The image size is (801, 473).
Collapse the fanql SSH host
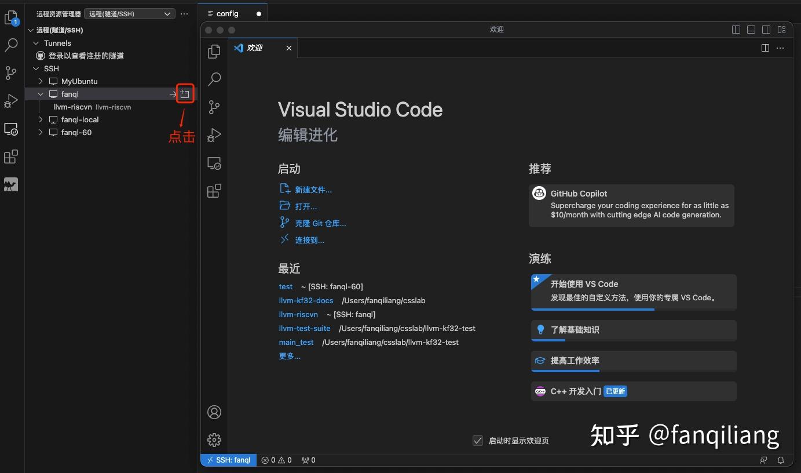(41, 94)
